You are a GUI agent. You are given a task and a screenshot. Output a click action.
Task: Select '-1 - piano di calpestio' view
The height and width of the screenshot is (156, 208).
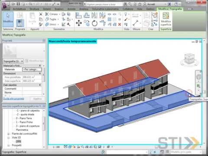(28, 110)
